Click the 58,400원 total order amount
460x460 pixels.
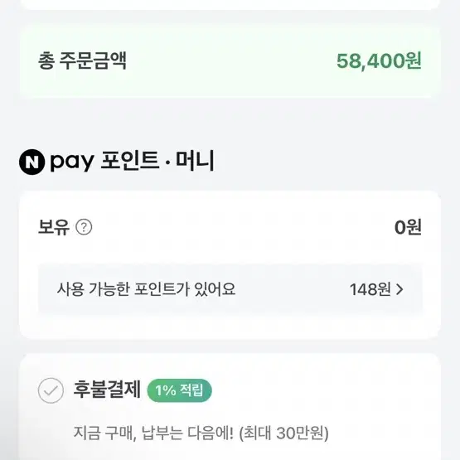tap(379, 61)
